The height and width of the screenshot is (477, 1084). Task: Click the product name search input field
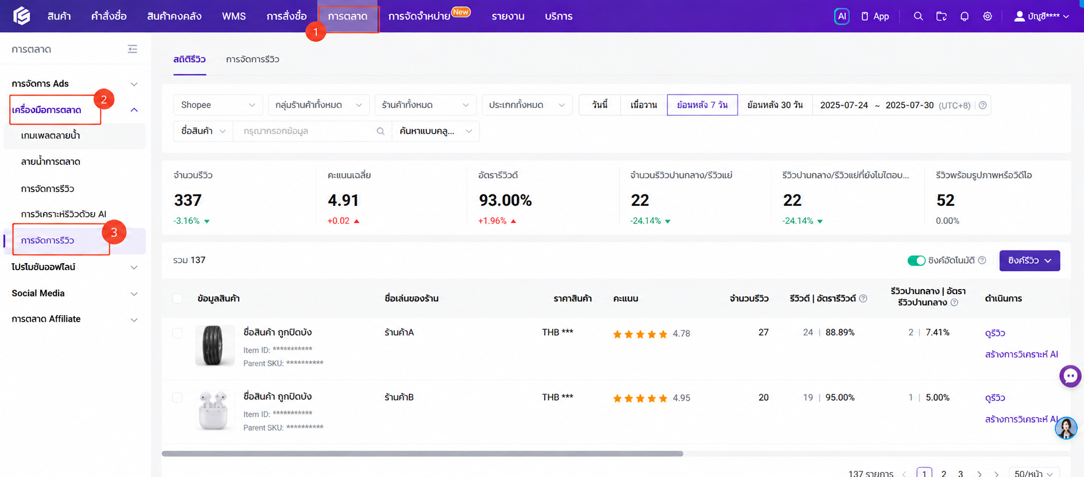point(308,131)
